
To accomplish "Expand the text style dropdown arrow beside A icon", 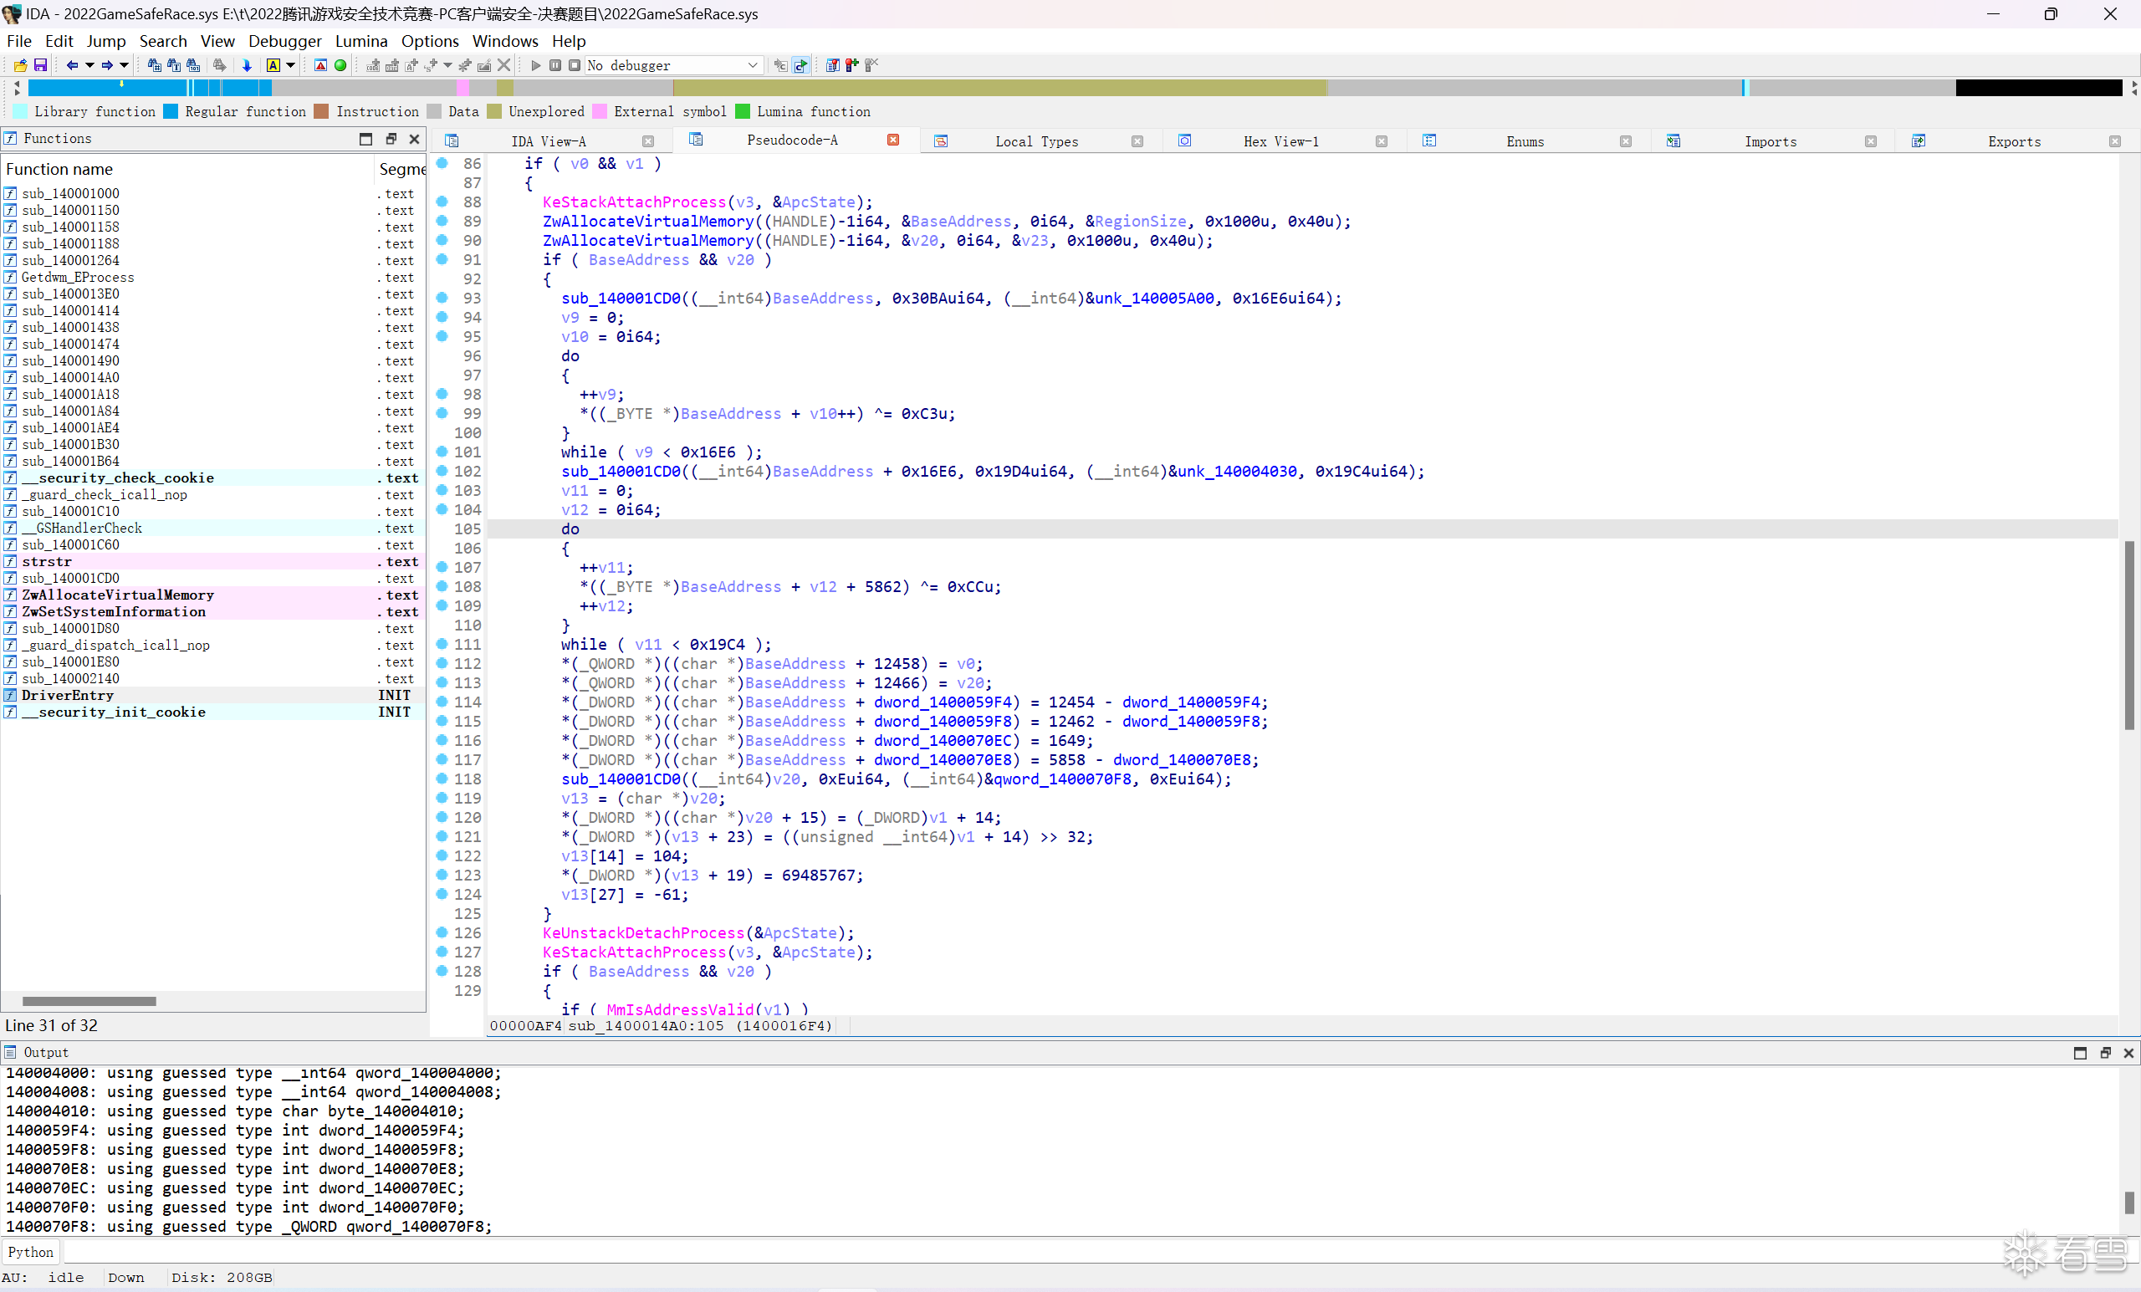I will click(x=291, y=65).
